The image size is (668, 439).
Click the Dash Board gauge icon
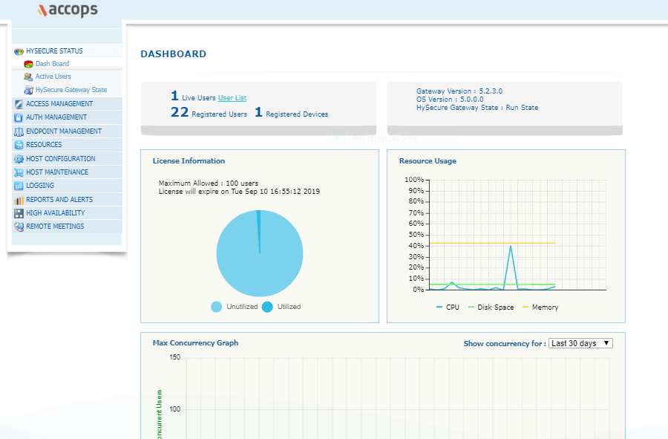tap(28, 65)
